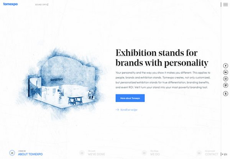Open the Pinterest social icon
The width and height of the screenshot is (230, 159).
226,85
